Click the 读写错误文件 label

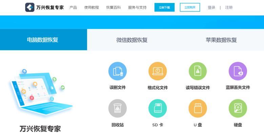coord(198,87)
